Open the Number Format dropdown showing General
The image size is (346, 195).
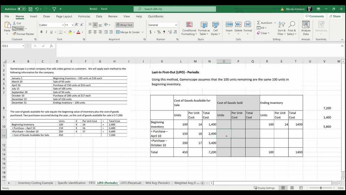click(176, 25)
